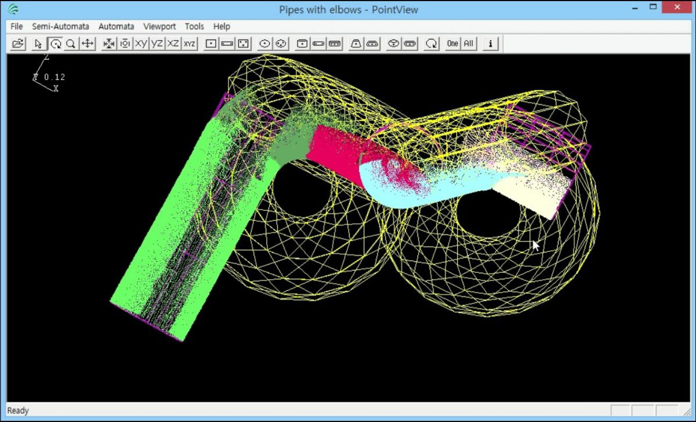Switch to the XZ plane view
The height and width of the screenshot is (422, 696).
tap(173, 44)
